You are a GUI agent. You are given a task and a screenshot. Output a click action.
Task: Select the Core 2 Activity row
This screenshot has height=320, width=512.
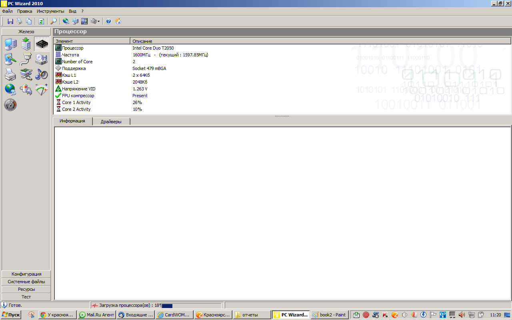(282, 109)
